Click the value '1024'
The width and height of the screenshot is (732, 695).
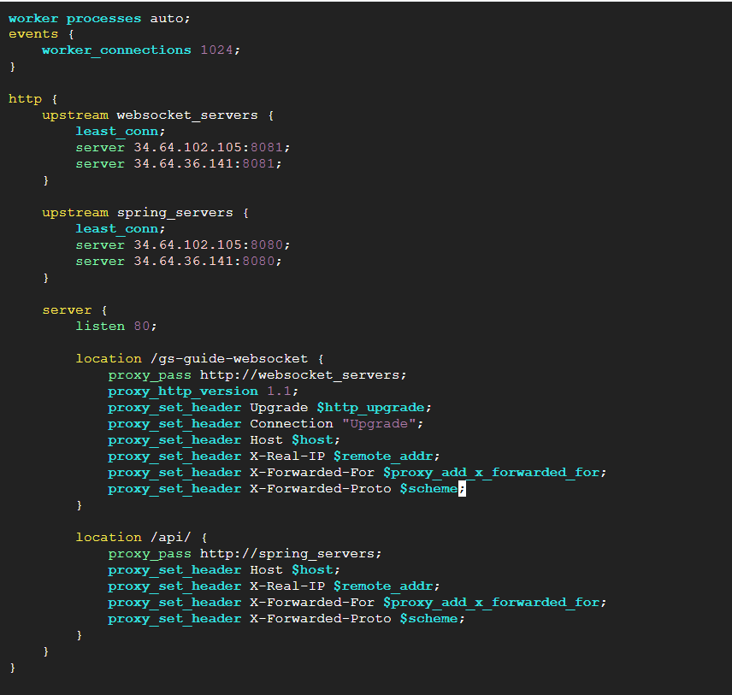[216, 50]
